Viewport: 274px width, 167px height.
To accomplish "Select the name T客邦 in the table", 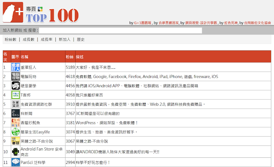I will [x=25, y=95].
